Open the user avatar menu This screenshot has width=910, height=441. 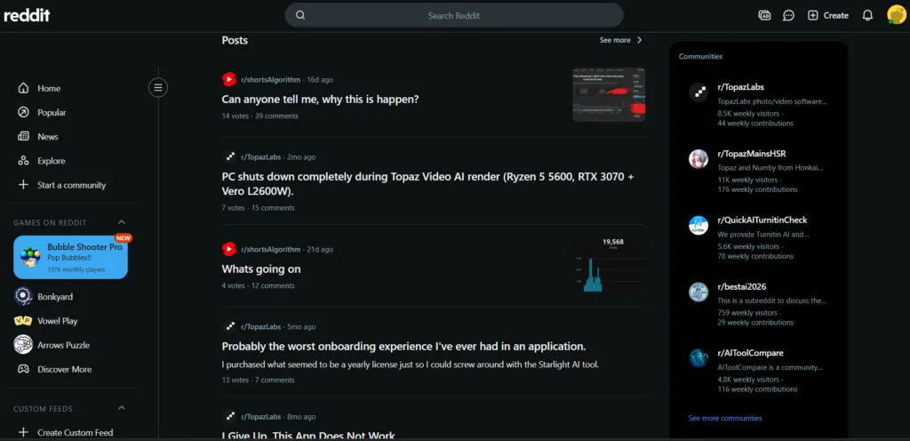(896, 15)
